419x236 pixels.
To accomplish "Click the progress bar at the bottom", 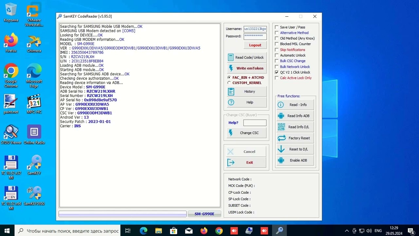I will [122, 214].
